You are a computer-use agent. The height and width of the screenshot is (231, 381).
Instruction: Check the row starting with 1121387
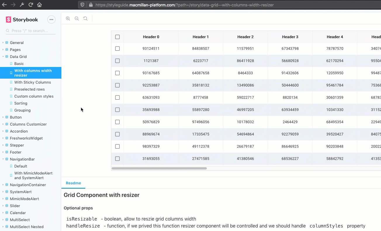[117, 61]
